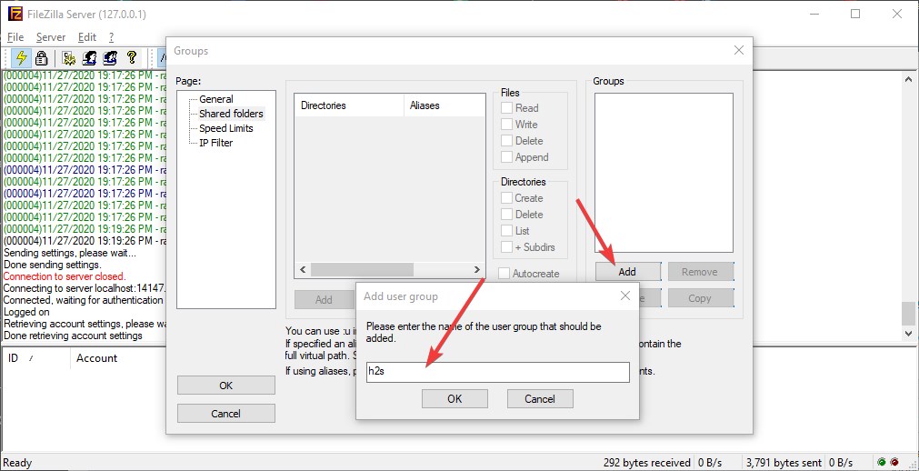Click the 'Logged on' log line

(x=26, y=312)
